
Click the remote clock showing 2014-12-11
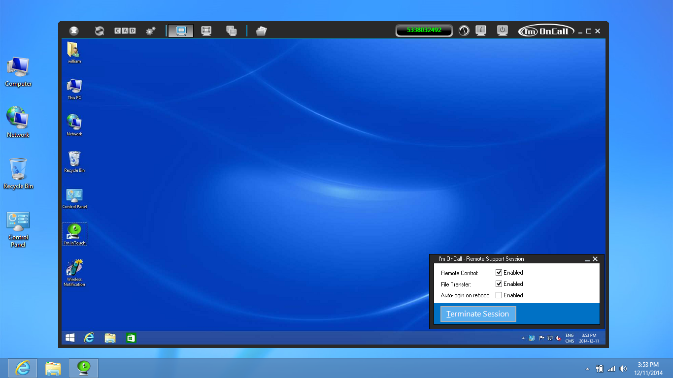click(x=589, y=338)
